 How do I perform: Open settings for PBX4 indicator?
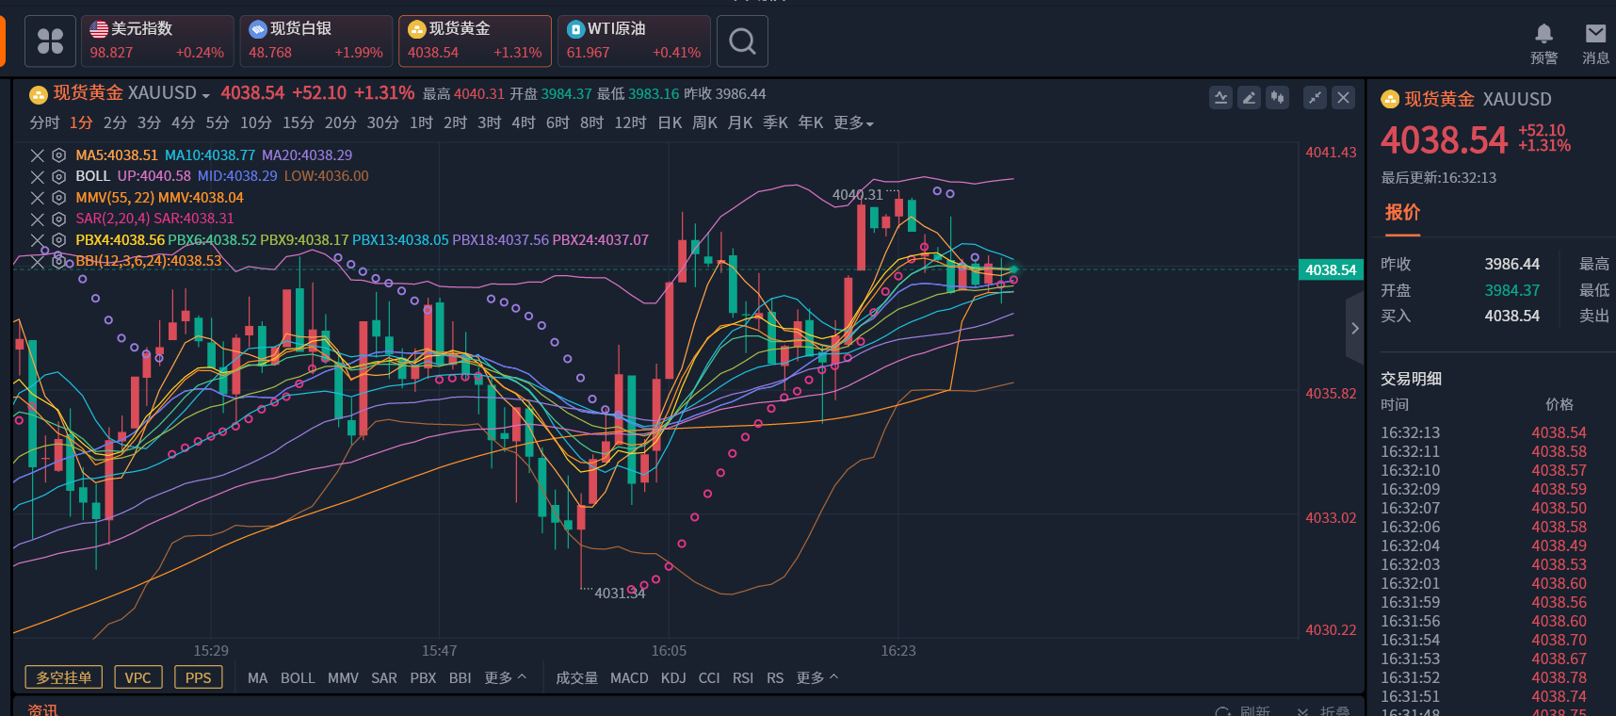point(58,240)
